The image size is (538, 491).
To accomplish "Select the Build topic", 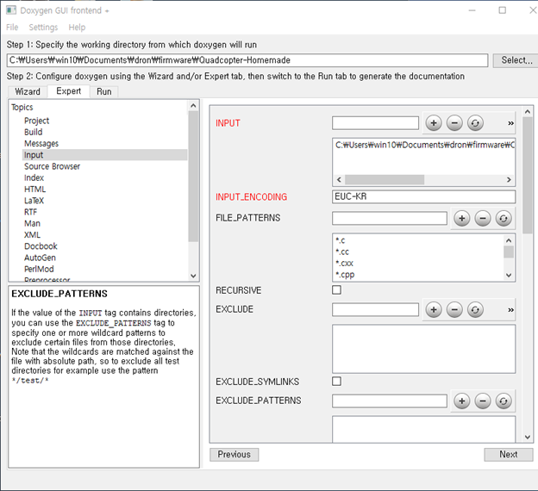I will click(x=34, y=132).
